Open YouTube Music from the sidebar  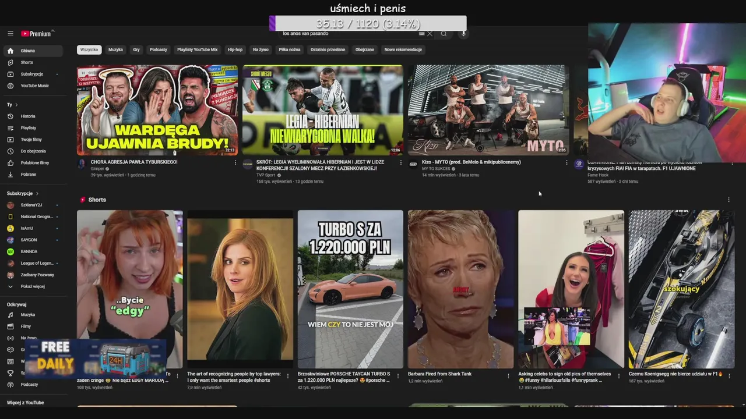[33, 86]
